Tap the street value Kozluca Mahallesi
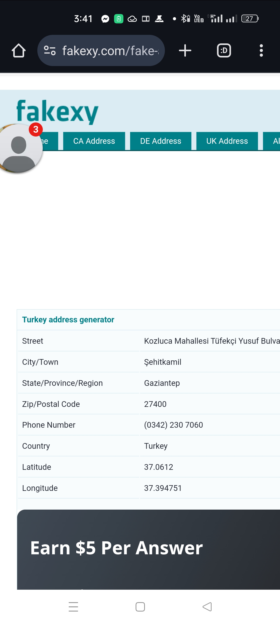The width and height of the screenshot is (280, 624). pyautogui.click(x=212, y=341)
